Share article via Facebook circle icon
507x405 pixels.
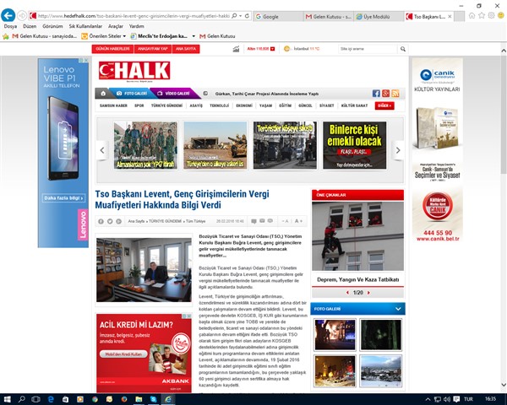(101, 221)
